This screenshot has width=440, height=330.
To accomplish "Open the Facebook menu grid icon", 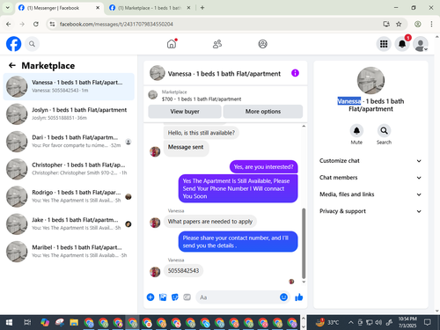I will (x=384, y=44).
